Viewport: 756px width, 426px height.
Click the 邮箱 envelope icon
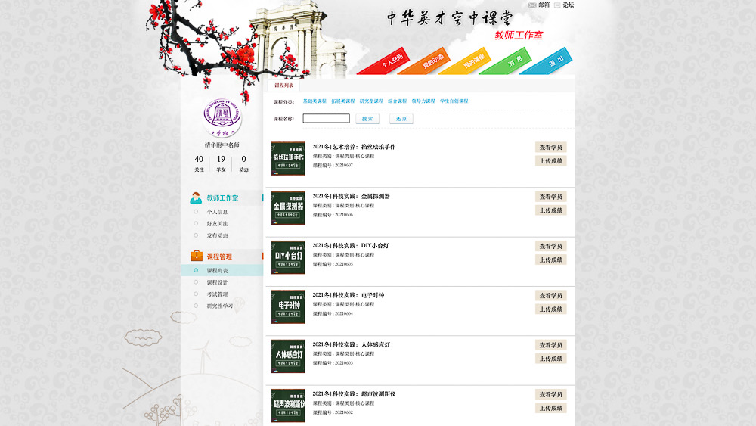tap(532, 5)
